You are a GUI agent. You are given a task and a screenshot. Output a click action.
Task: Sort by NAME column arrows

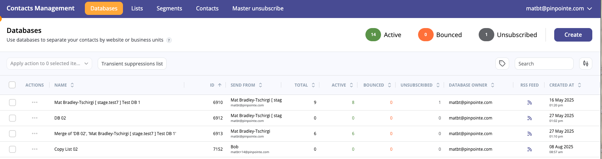point(72,85)
